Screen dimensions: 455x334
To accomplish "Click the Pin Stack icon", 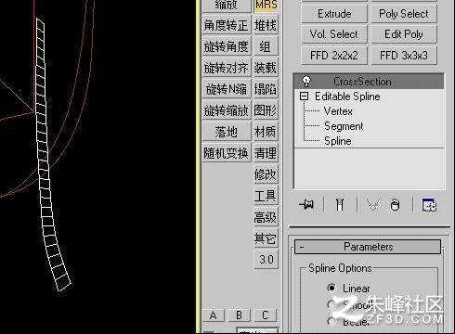I will click(x=306, y=204).
